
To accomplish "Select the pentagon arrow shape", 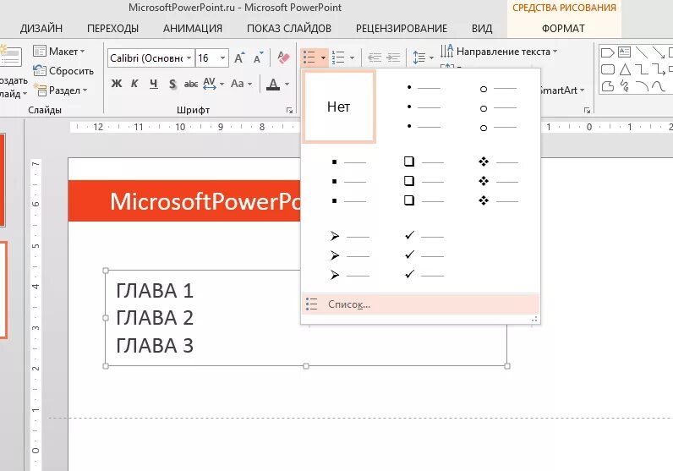I will click(x=607, y=52).
